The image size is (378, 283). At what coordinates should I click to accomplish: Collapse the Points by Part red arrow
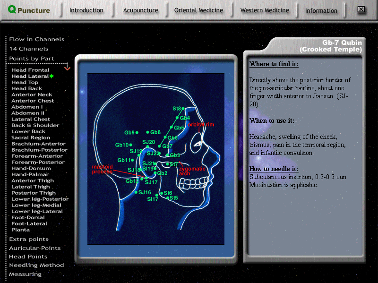67,69
